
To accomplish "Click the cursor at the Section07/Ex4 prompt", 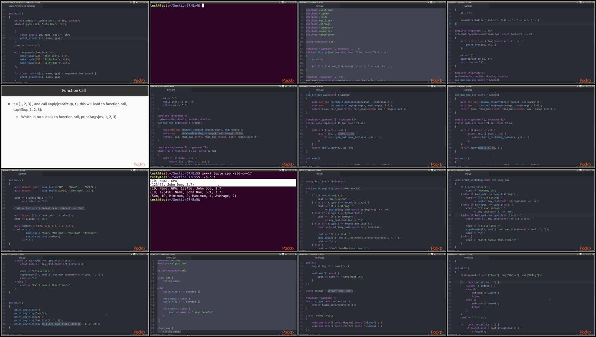I will click(x=203, y=6).
